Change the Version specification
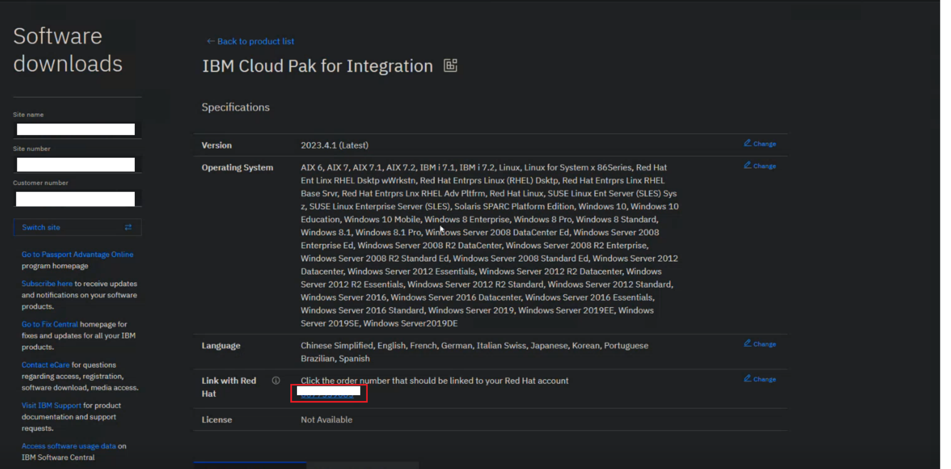 click(760, 143)
